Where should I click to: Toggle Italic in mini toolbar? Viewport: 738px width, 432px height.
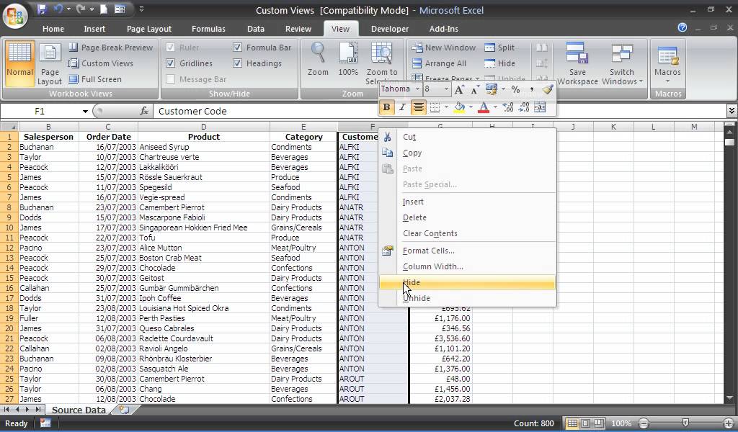(x=402, y=107)
